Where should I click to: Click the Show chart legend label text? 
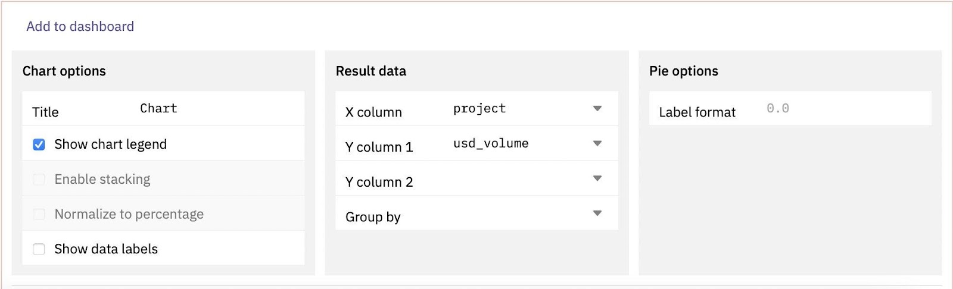[110, 144]
